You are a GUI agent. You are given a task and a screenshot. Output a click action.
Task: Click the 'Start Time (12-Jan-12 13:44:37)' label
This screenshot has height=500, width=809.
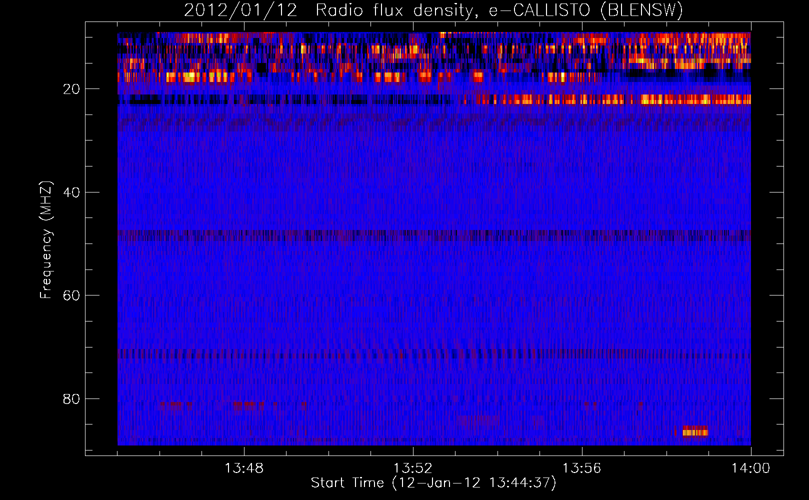[x=433, y=483]
